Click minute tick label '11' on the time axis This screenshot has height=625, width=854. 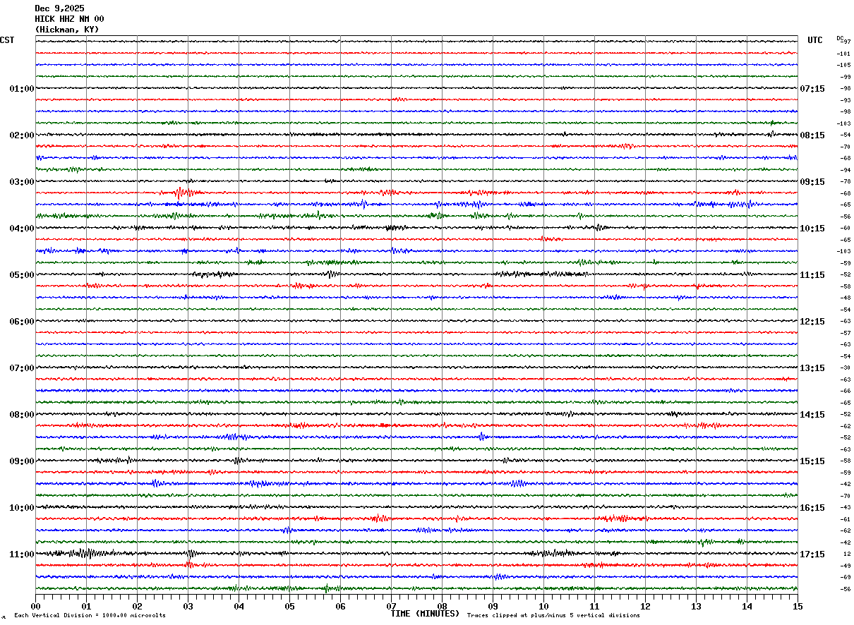coord(594,606)
